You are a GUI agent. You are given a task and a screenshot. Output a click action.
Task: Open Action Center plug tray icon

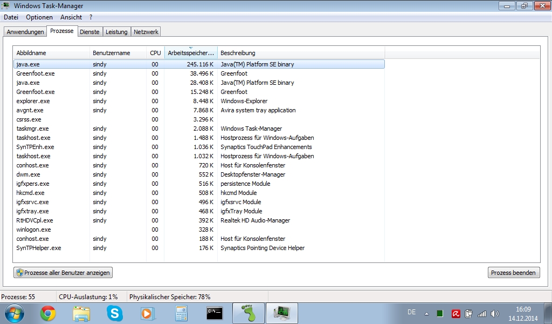468,313
